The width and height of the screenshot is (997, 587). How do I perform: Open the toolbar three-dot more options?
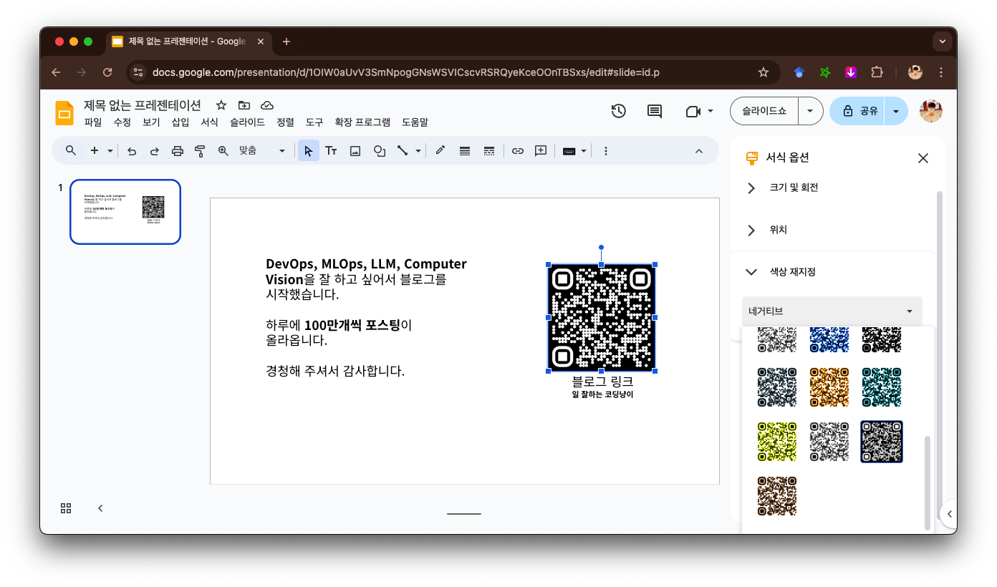606,151
